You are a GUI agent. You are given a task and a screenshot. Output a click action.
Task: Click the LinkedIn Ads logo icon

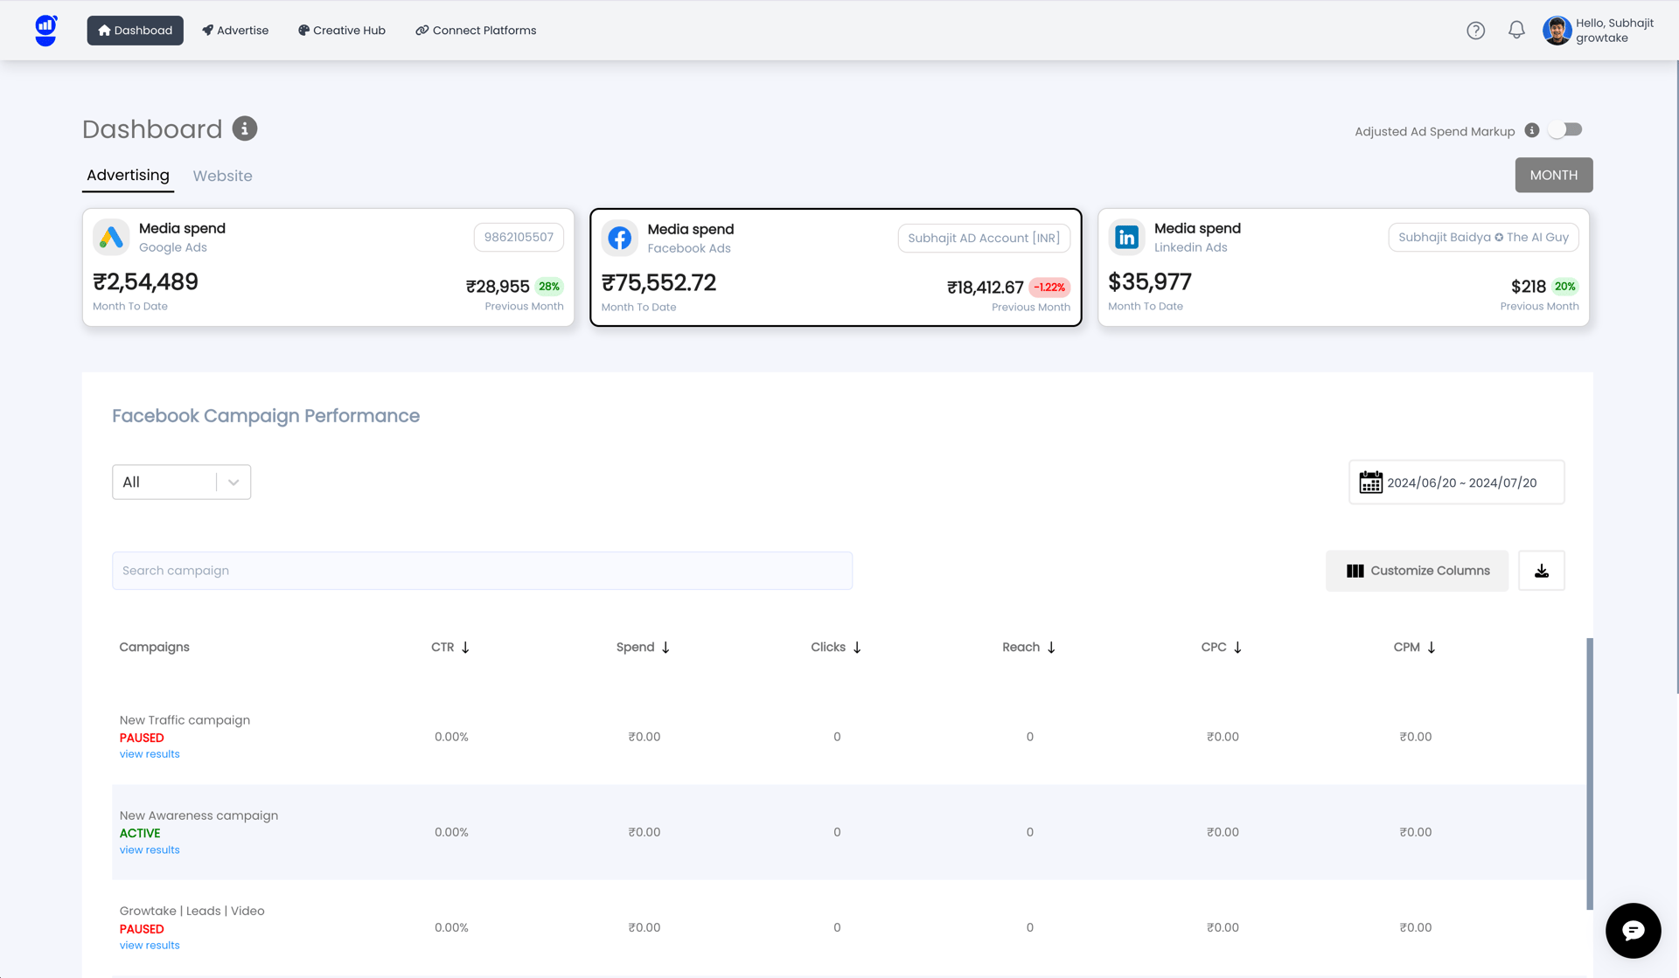(x=1126, y=237)
